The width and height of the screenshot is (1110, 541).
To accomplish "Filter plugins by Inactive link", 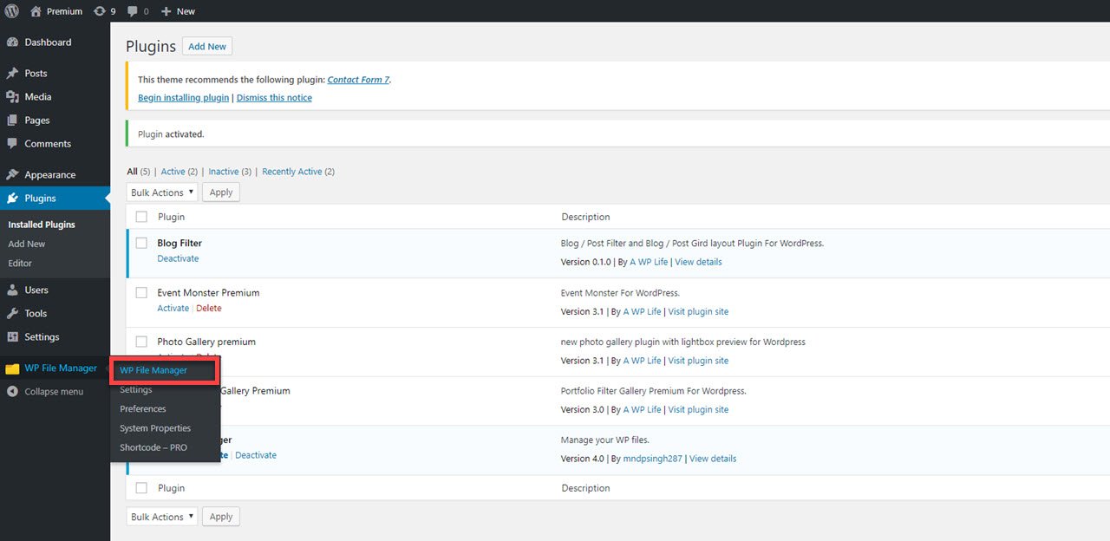I will tap(224, 172).
